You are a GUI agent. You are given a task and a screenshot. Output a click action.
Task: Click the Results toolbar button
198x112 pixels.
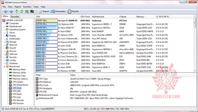click(73, 11)
